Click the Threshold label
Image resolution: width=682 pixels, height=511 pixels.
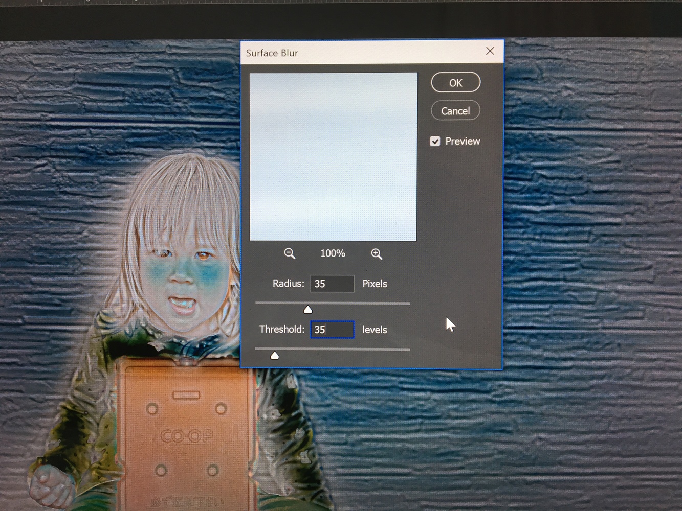(x=281, y=330)
